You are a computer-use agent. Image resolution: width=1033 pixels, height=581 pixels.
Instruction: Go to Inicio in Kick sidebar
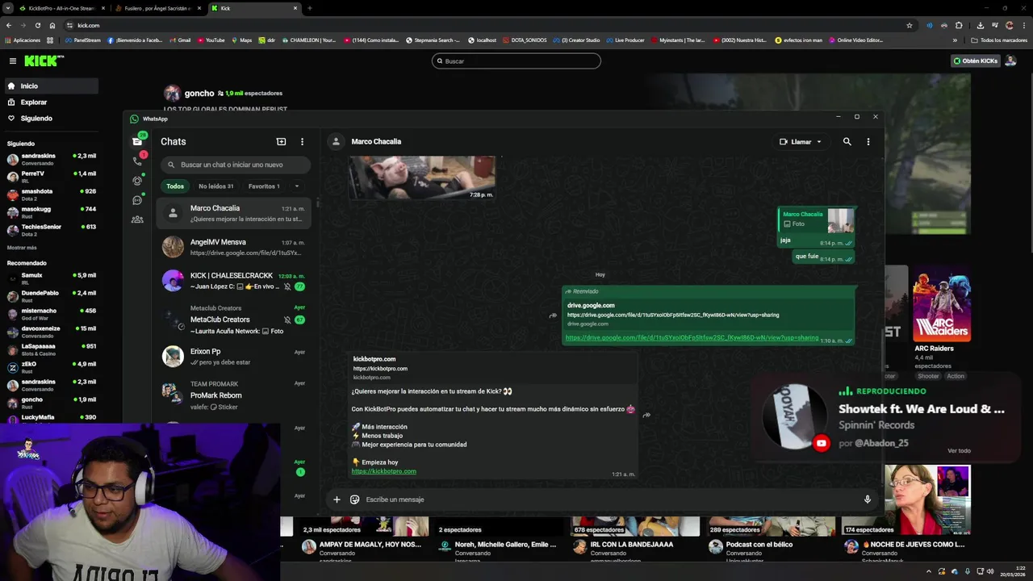[x=50, y=86]
